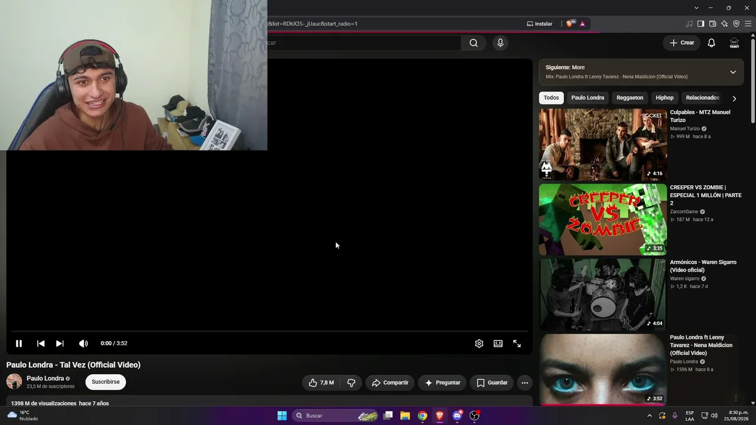Show hidden system tray icons
This screenshot has width=756, height=425.
[650, 416]
